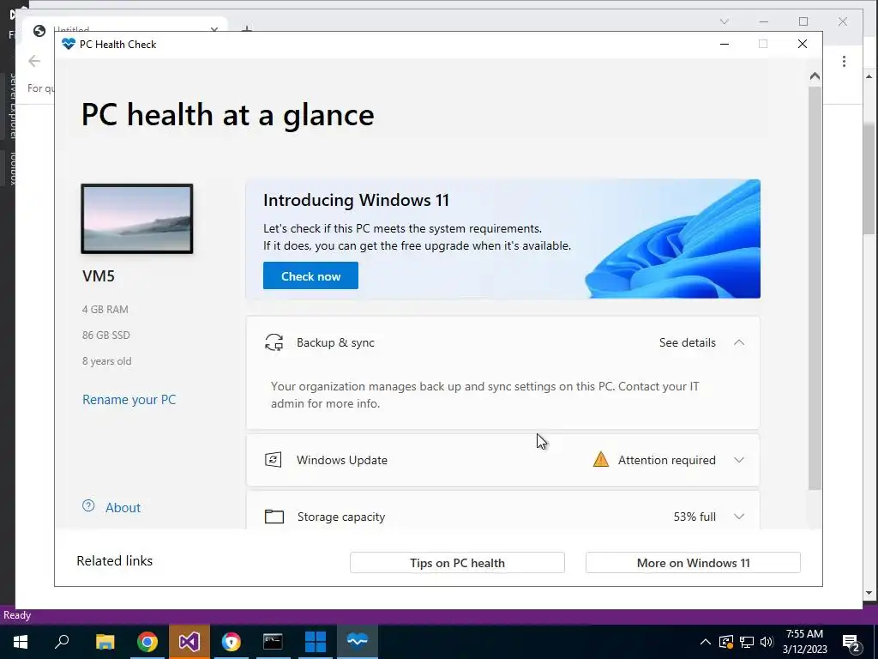Click the browser tab list down chevron
878x659 pixels.
[724, 21]
